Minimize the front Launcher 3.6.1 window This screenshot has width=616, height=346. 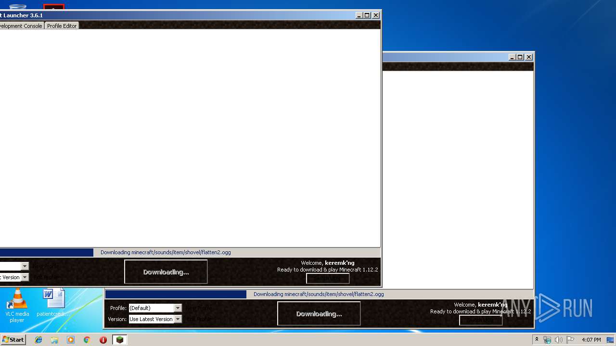[x=359, y=15]
